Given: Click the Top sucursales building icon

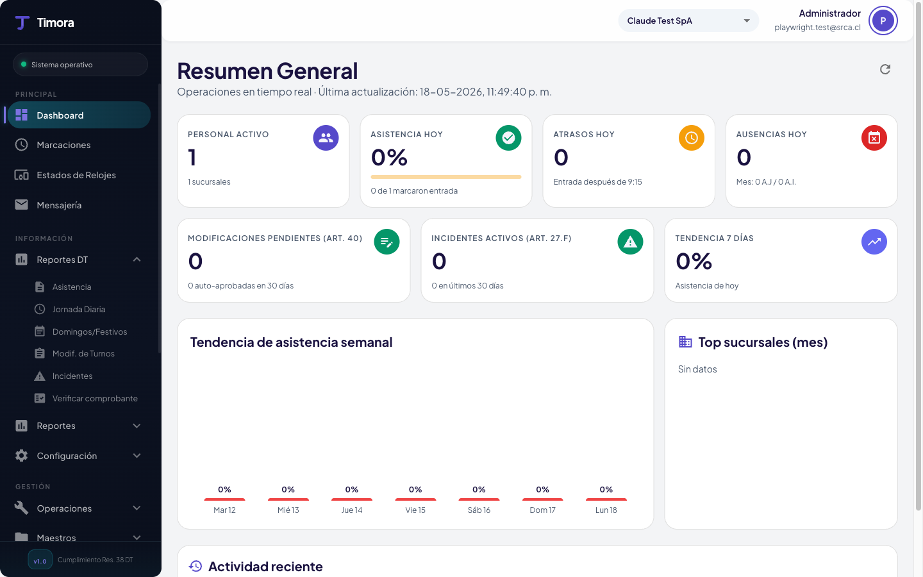Looking at the screenshot, I should (685, 342).
